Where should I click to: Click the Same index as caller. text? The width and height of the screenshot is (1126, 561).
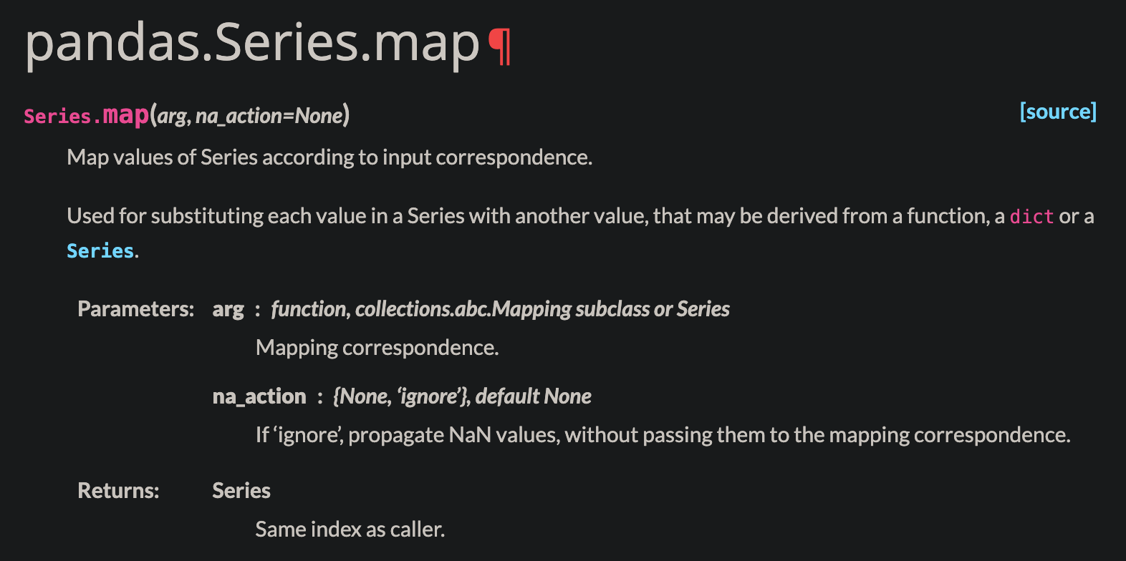[350, 530]
